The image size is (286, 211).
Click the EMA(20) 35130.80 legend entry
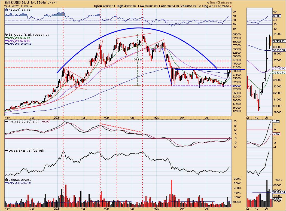[17, 38]
